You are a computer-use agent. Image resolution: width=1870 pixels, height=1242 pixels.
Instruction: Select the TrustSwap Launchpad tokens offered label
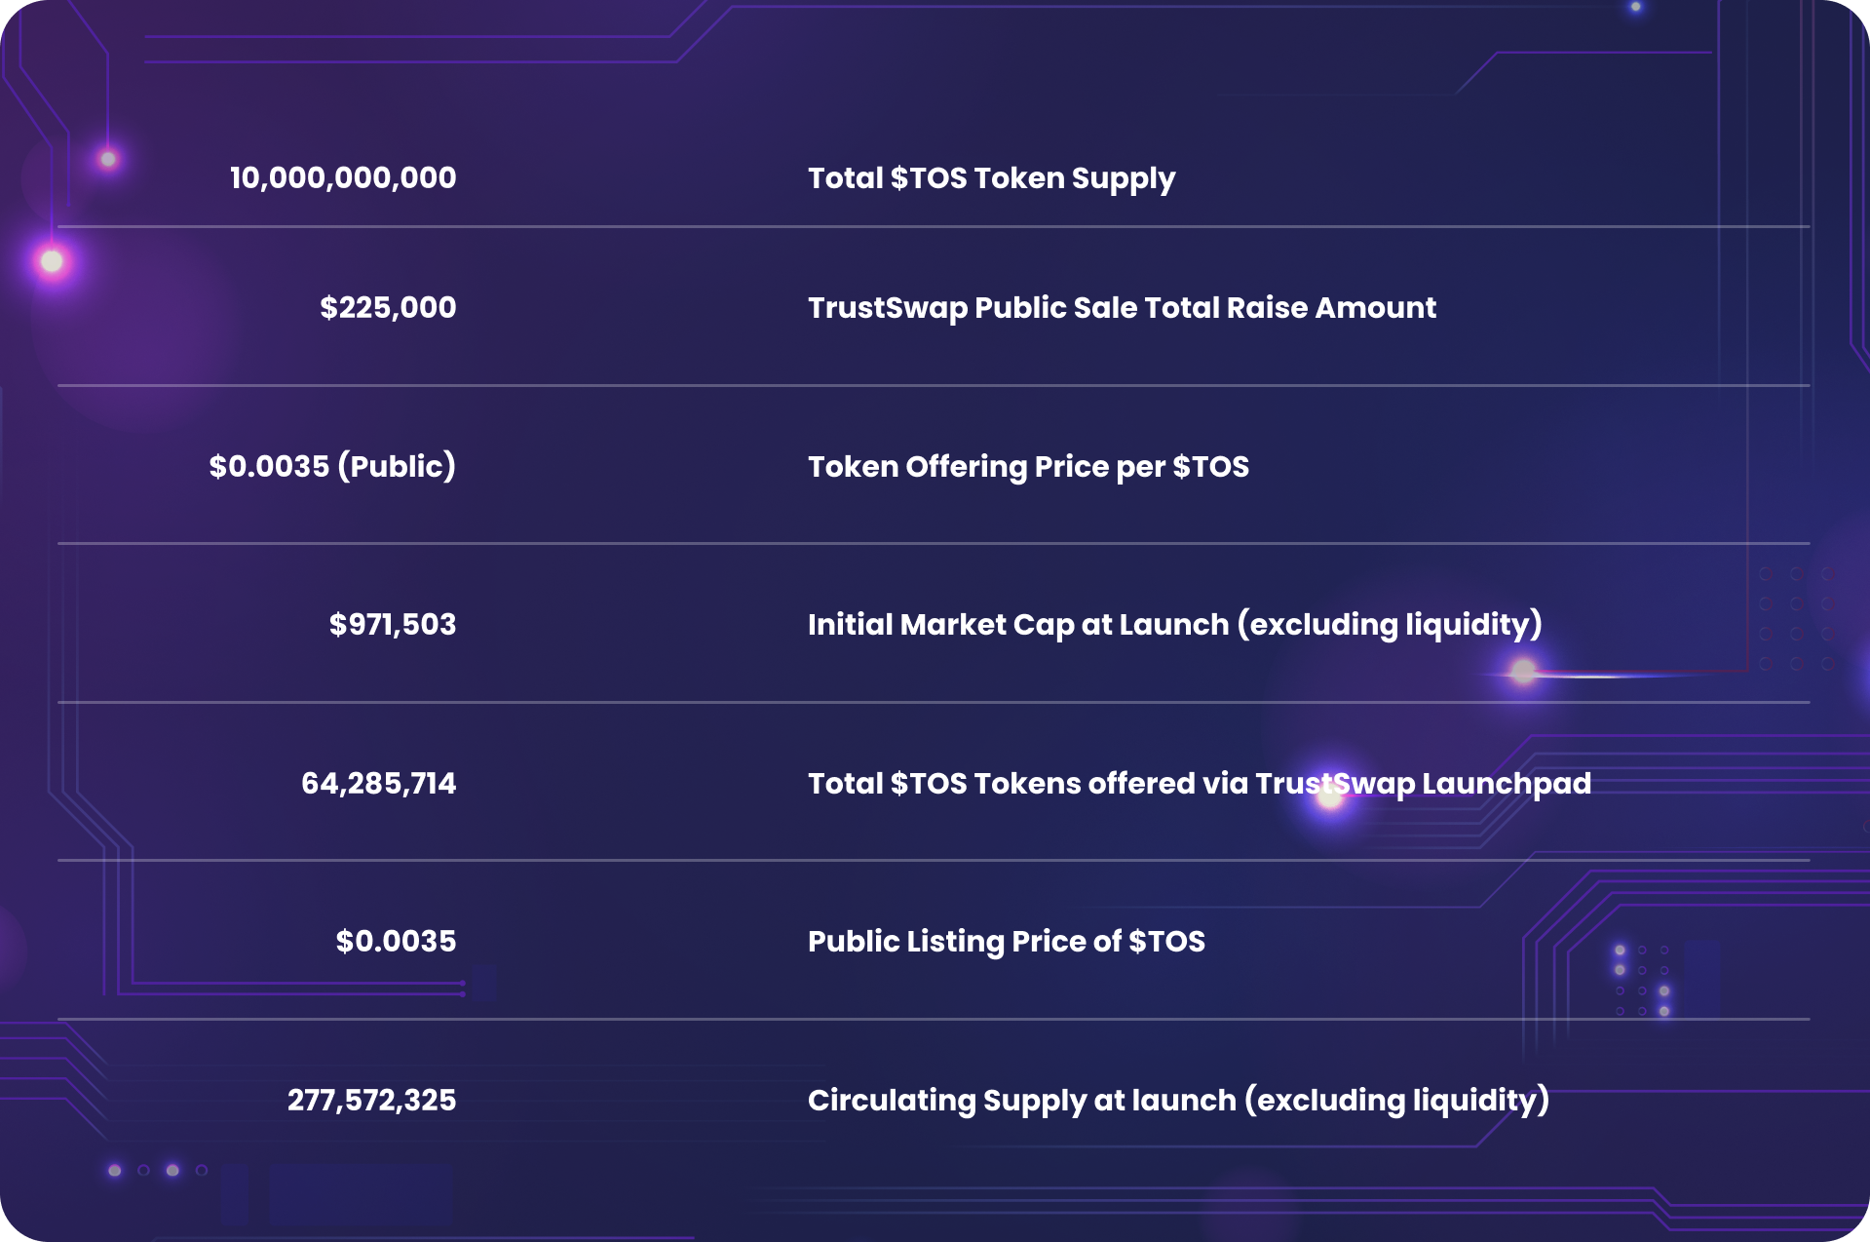(1200, 784)
